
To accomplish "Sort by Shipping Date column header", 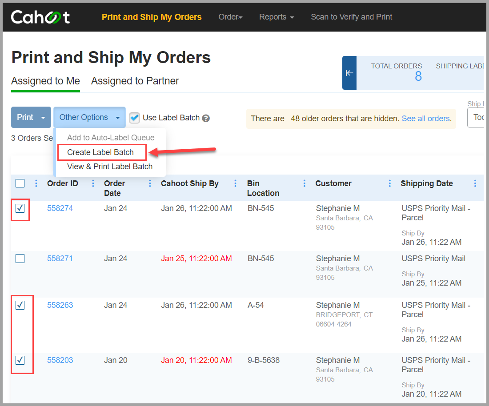I will click(427, 183).
